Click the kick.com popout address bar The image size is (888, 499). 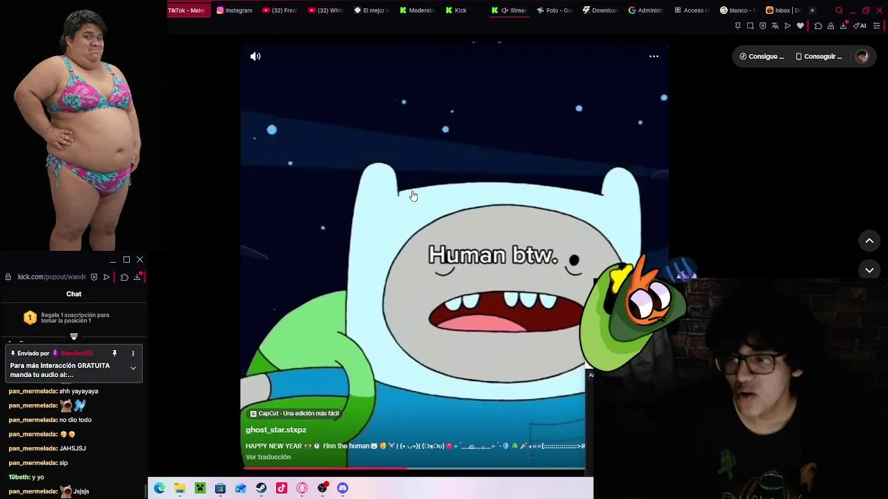tap(51, 277)
